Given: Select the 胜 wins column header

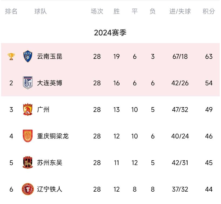Looking at the screenshot, I should [x=117, y=11].
